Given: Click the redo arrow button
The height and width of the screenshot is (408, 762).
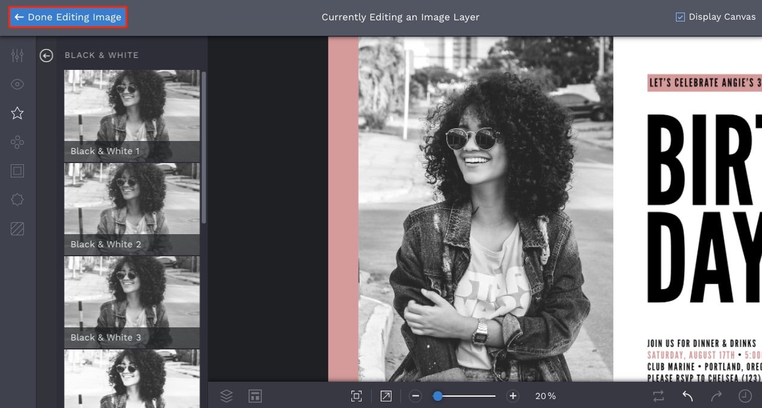Looking at the screenshot, I should 715,395.
